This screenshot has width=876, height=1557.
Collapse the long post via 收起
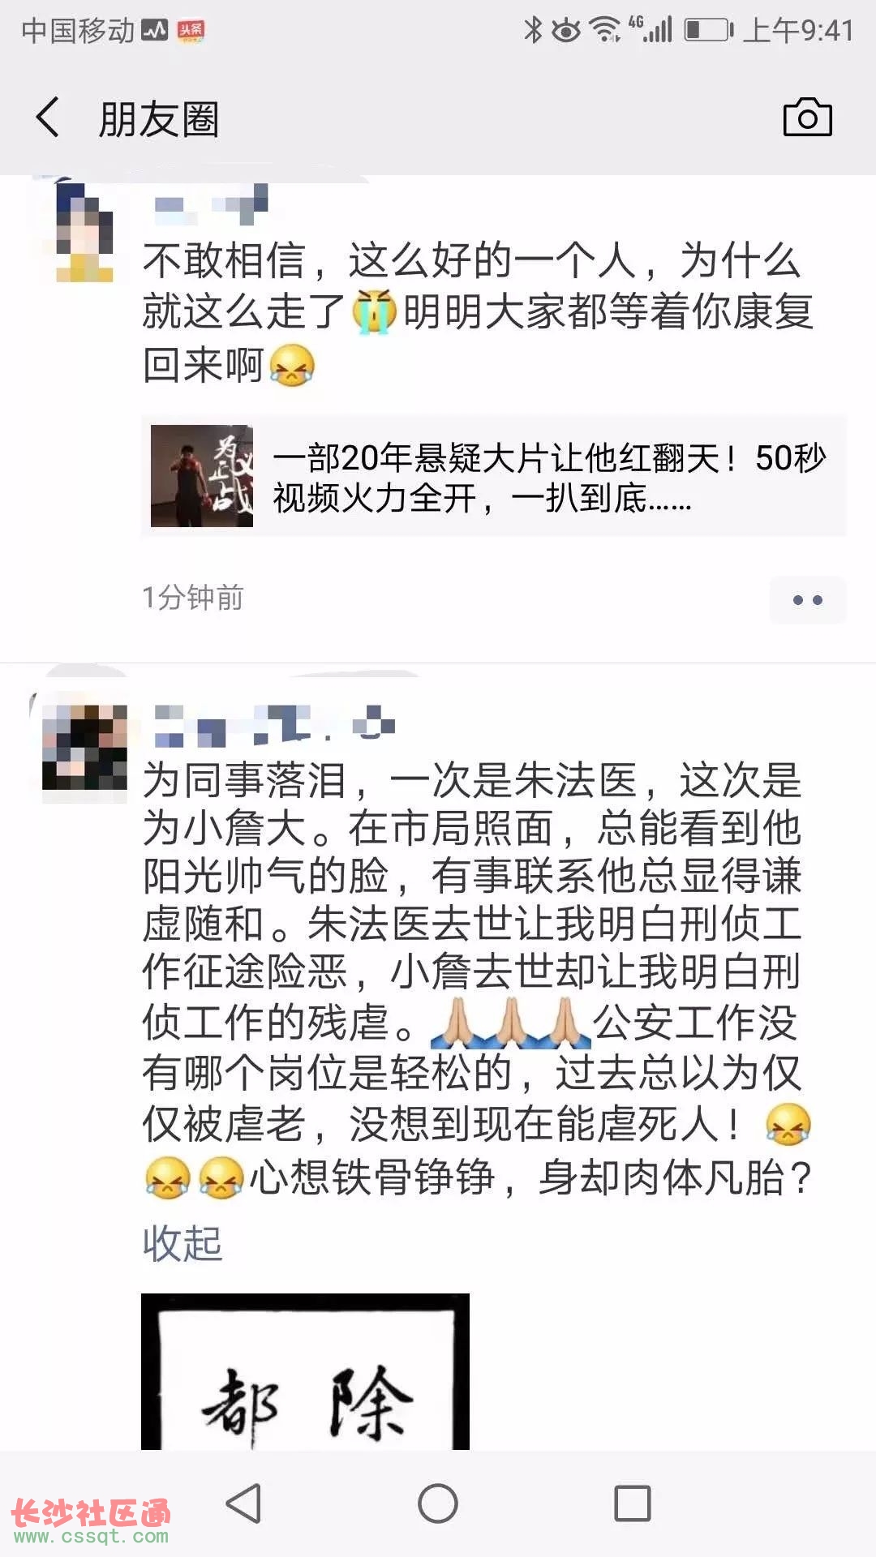tap(182, 1243)
